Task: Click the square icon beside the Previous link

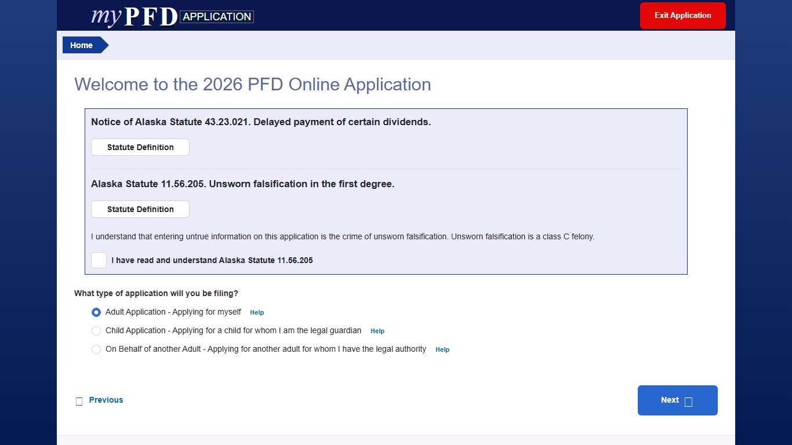Action: [x=79, y=401]
